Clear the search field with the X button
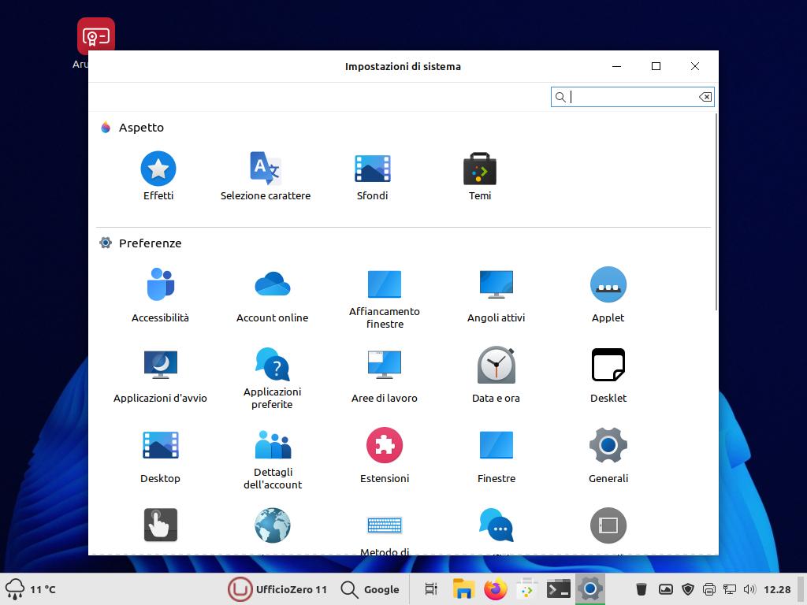Viewport: 807px width, 605px height. [x=704, y=96]
